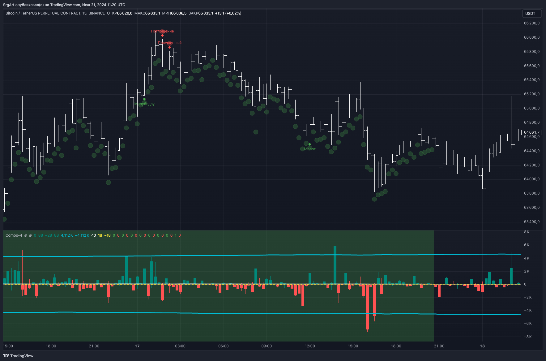
Task: Click the Combo-4 indicator name
Action: (x=14, y=235)
